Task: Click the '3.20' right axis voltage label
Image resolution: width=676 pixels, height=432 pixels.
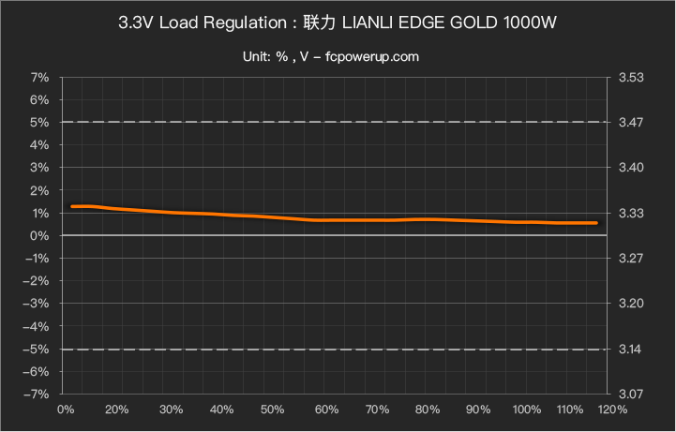Action: coord(631,304)
